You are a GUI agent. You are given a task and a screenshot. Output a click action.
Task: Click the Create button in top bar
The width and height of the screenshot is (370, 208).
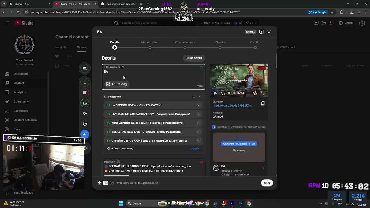[x=346, y=23]
